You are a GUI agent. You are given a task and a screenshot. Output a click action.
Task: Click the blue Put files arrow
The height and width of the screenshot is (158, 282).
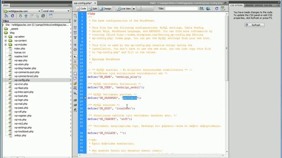pyautogui.click(x=26, y=16)
